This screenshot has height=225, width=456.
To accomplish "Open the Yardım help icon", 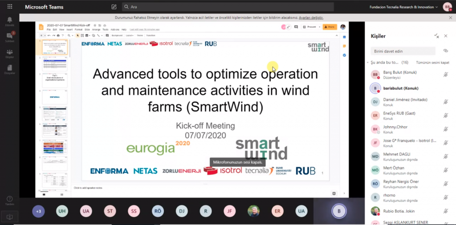I will pos(9,200).
